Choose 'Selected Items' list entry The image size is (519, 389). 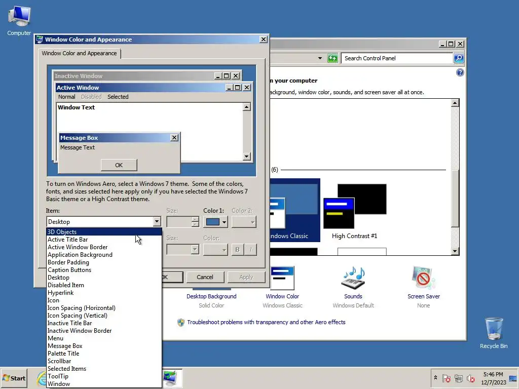(x=104, y=369)
